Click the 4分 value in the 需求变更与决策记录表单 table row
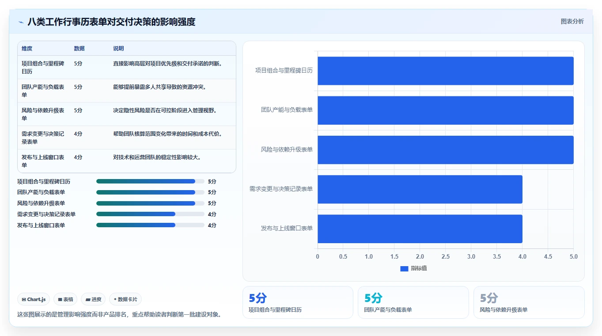The image size is (602, 336). [78, 134]
